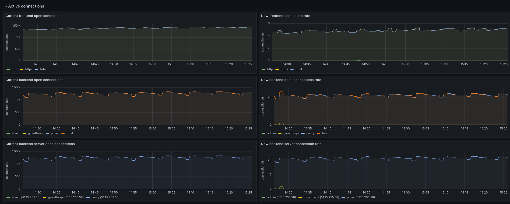Toggle total series in Current backend open connections legend

[x=70, y=133]
